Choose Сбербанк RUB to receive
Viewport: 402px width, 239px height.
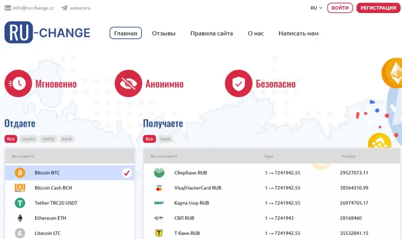pyautogui.click(x=272, y=173)
